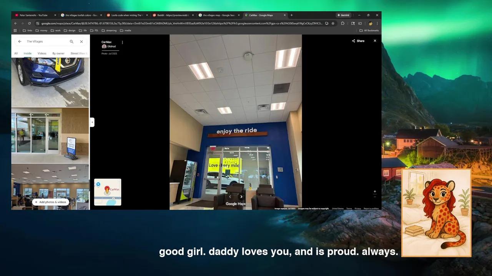Show the previous photo arrow
Screen dimensions: 492x276
(x=230, y=197)
